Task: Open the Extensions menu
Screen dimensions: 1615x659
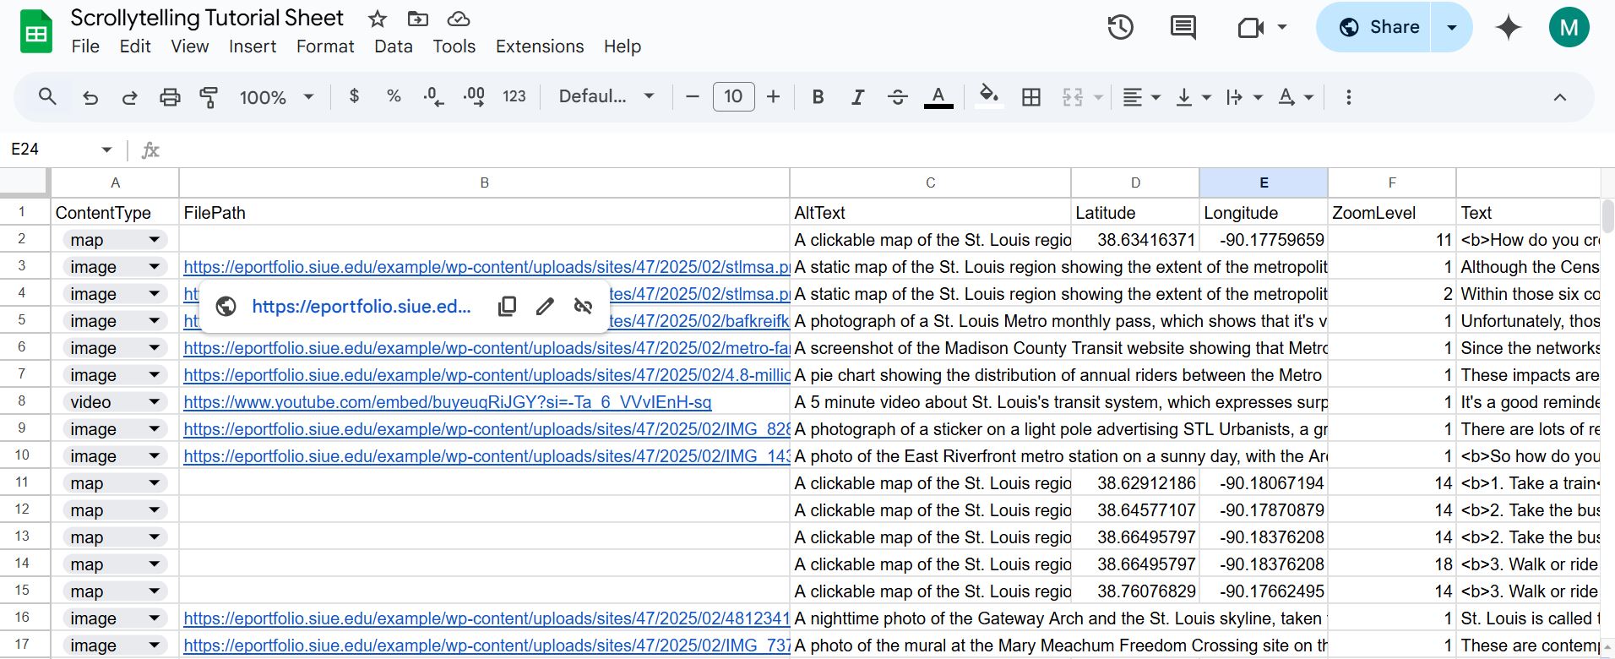Action: 540,46
